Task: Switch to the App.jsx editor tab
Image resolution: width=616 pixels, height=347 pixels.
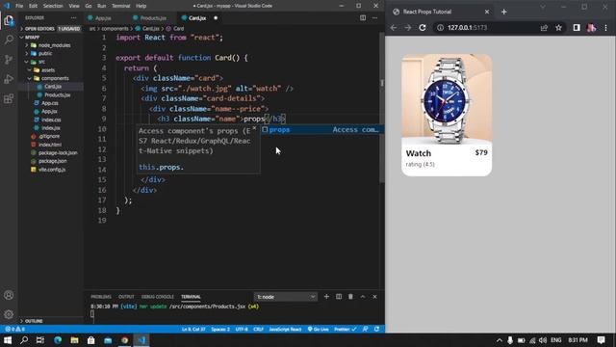Action: (103, 18)
